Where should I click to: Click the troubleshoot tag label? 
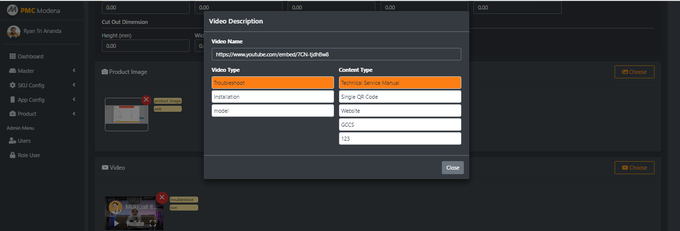click(184, 200)
